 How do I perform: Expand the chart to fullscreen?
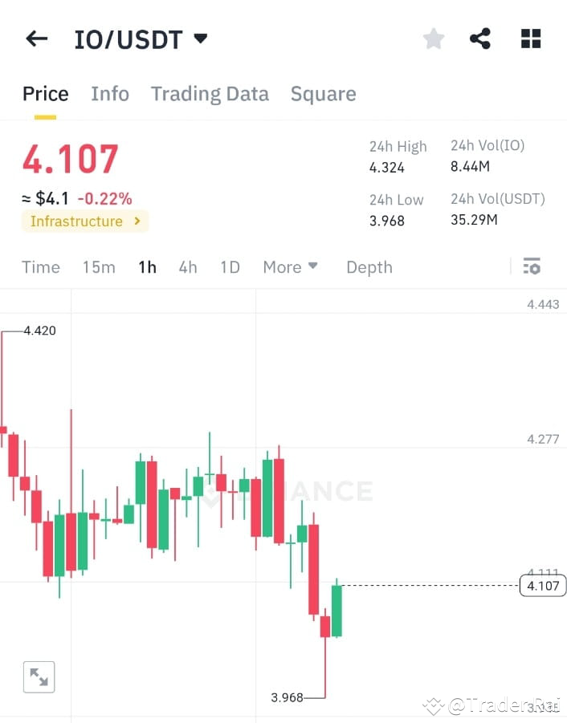[x=39, y=676]
